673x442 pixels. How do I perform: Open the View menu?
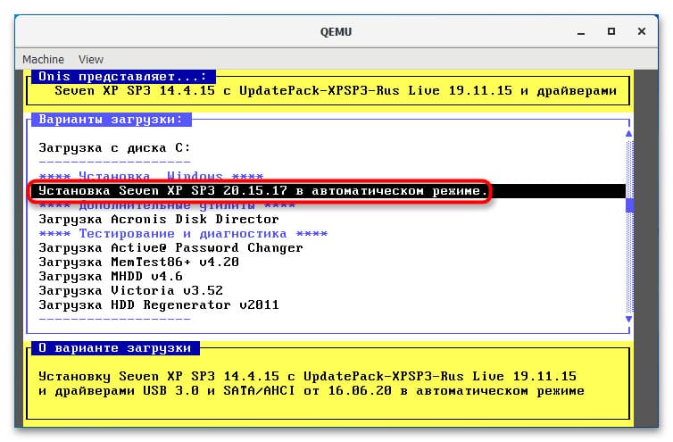pyautogui.click(x=91, y=59)
